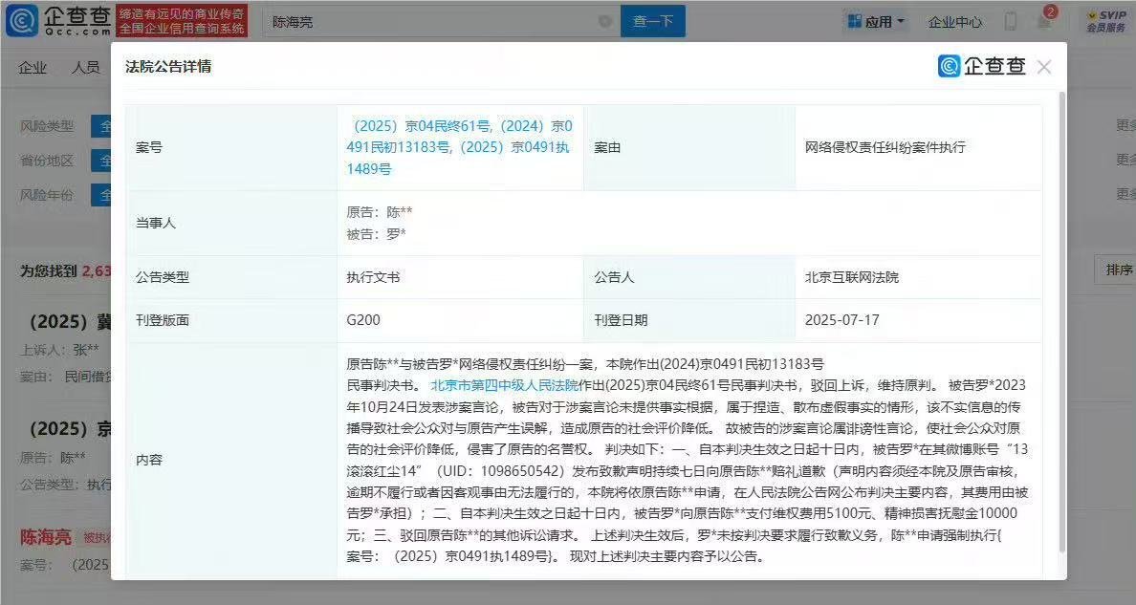Open case number link (2025)京04民终61号

click(x=420, y=126)
